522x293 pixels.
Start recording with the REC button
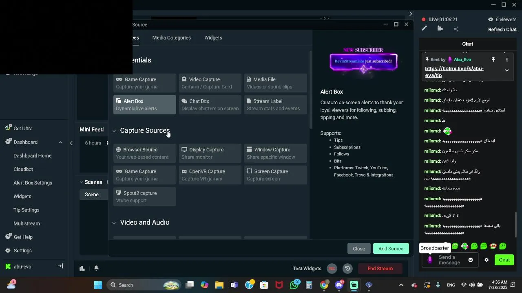click(x=332, y=268)
